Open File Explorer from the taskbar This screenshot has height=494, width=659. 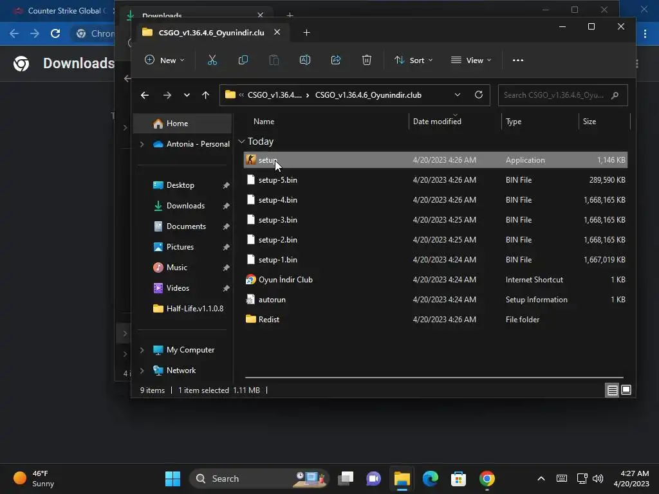click(x=402, y=479)
